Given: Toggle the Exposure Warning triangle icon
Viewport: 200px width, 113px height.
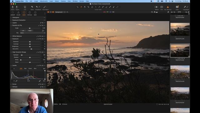Looking at the screenshot, I should [x=168, y=7].
